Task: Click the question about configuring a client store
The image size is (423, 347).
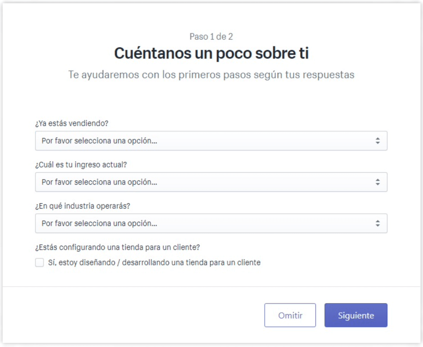Action: 117,247
